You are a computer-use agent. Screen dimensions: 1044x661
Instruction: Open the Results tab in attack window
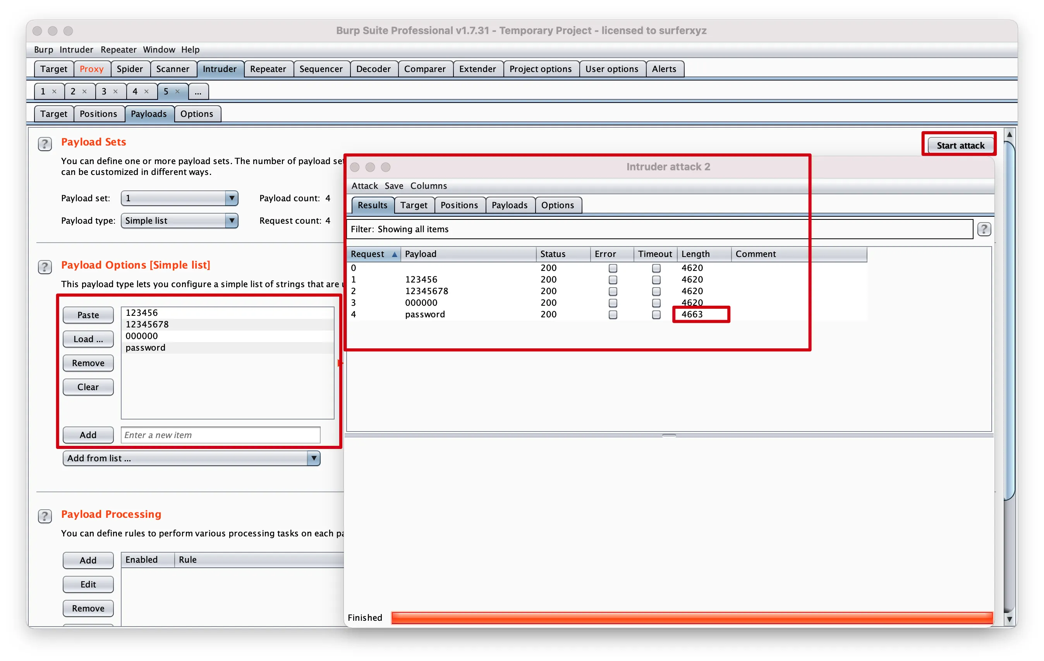(373, 205)
